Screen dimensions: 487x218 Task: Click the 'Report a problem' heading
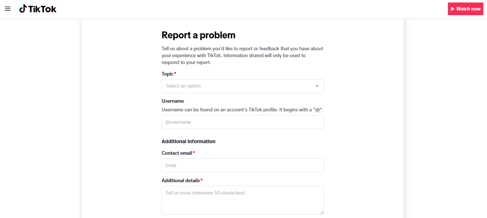click(x=199, y=35)
